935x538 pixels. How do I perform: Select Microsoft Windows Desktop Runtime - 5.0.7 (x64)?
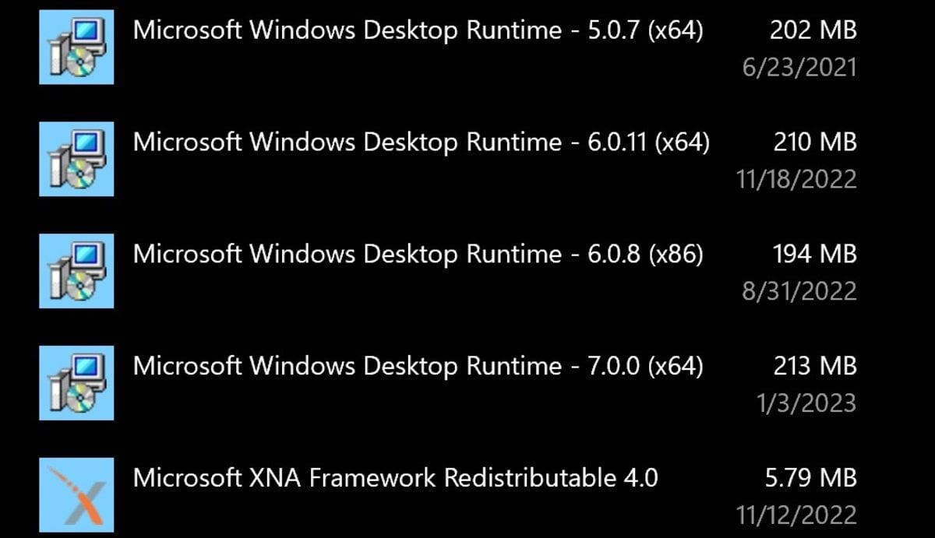click(418, 30)
